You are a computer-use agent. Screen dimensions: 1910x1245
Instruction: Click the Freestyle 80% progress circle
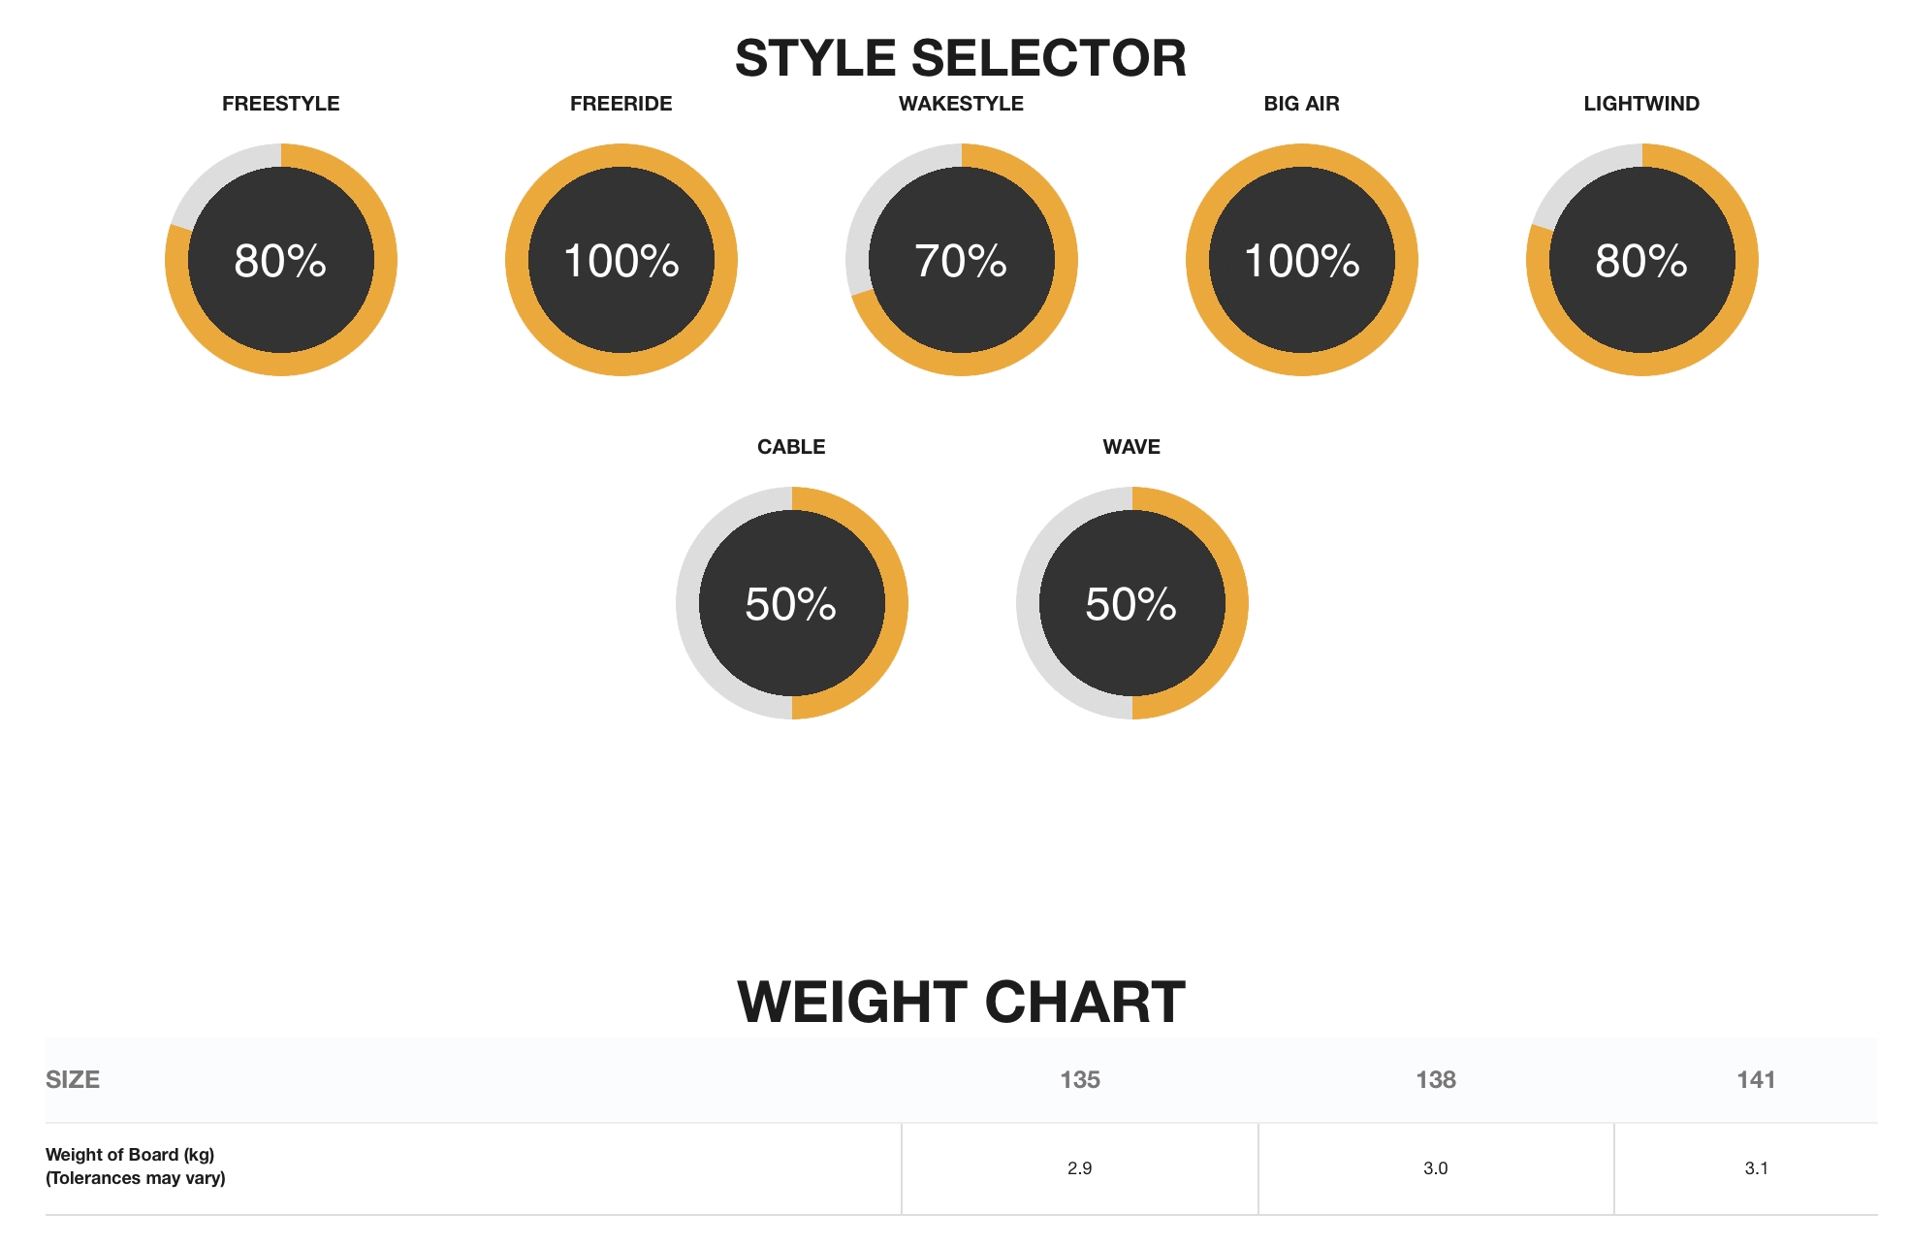click(x=281, y=260)
